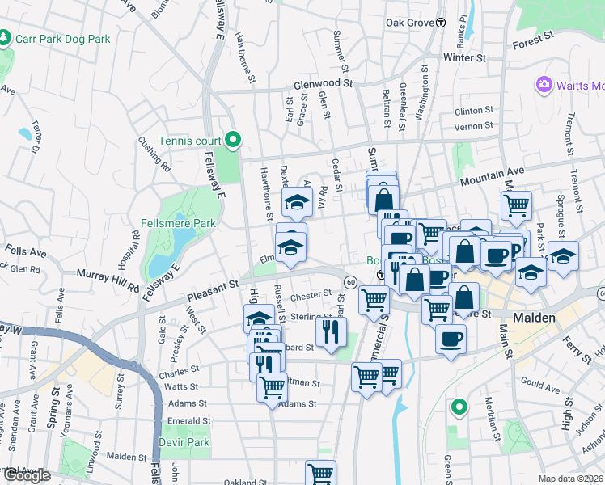Open the school marker west of Sprague St marker
The image size is (605, 485).
[531, 273]
